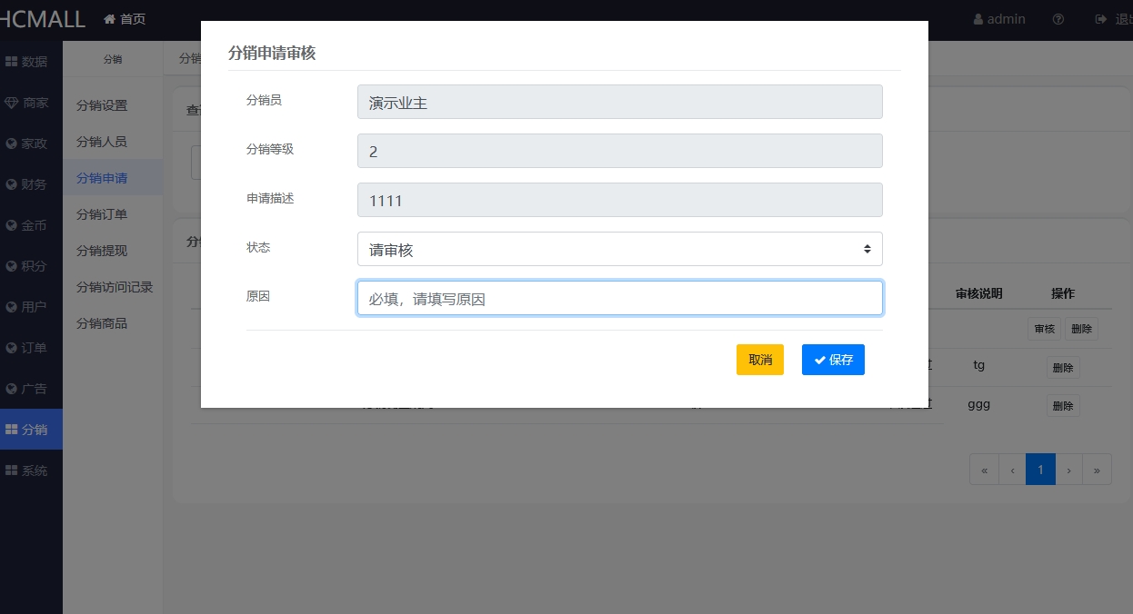Go to 分销设置 submenu item
This screenshot has width=1133, height=614.
[102, 105]
